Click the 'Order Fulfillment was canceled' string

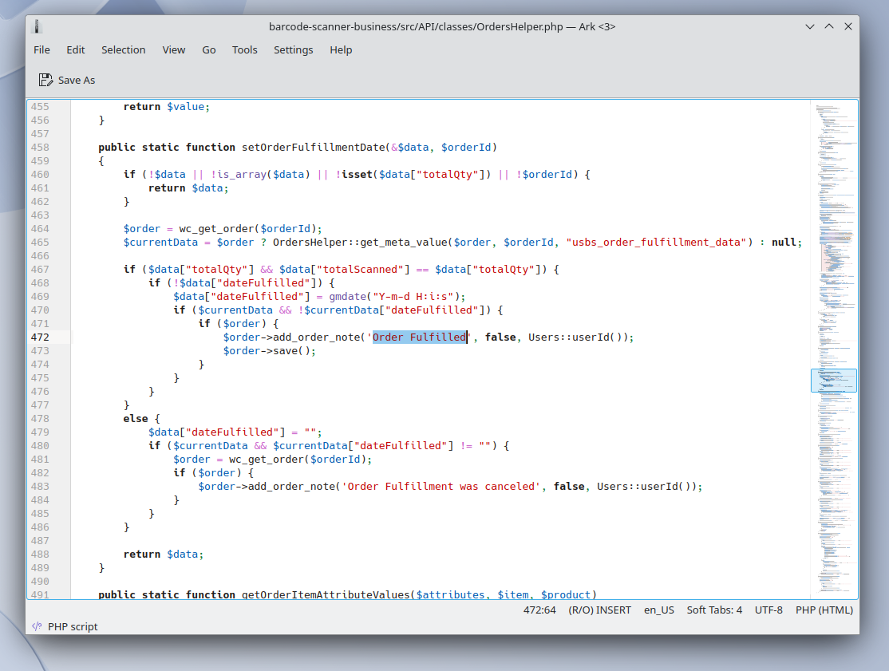(441, 486)
